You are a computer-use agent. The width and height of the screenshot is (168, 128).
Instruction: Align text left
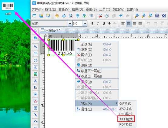pos(123,23)
